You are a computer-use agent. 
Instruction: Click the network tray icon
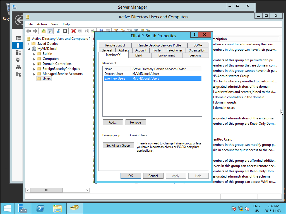coord(241,208)
